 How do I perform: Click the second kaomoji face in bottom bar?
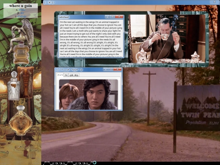[81, 163]
